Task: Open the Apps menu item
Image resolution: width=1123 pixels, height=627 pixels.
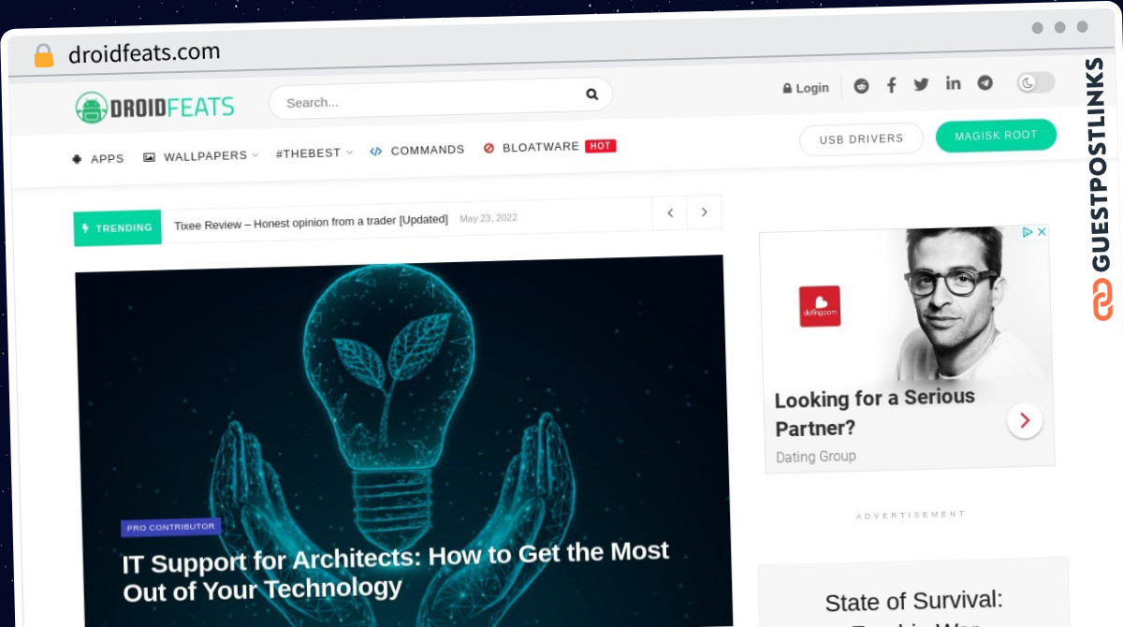Action: (x=97, y=159)
